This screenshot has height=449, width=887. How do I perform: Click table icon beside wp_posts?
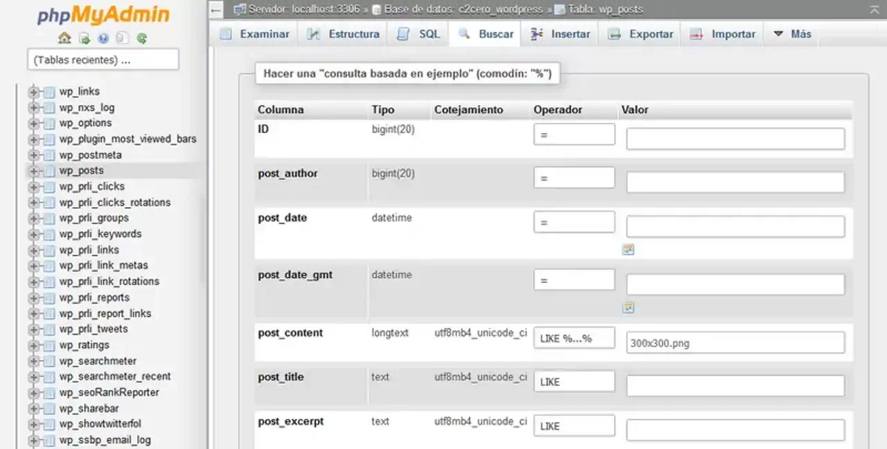click(49, 170)
